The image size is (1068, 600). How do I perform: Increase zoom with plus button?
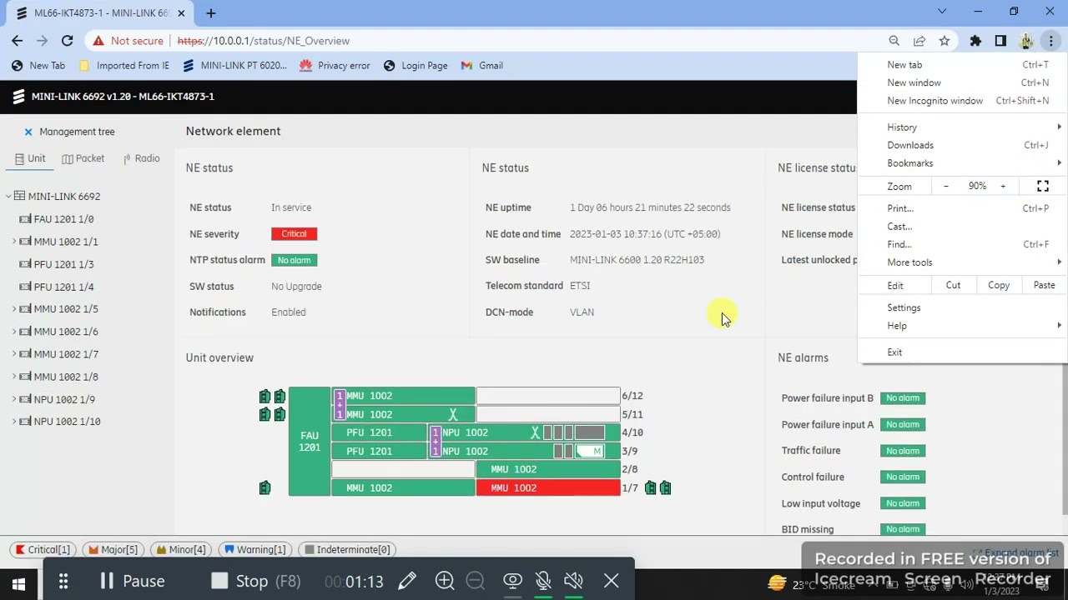click(x=1003, y=187)
